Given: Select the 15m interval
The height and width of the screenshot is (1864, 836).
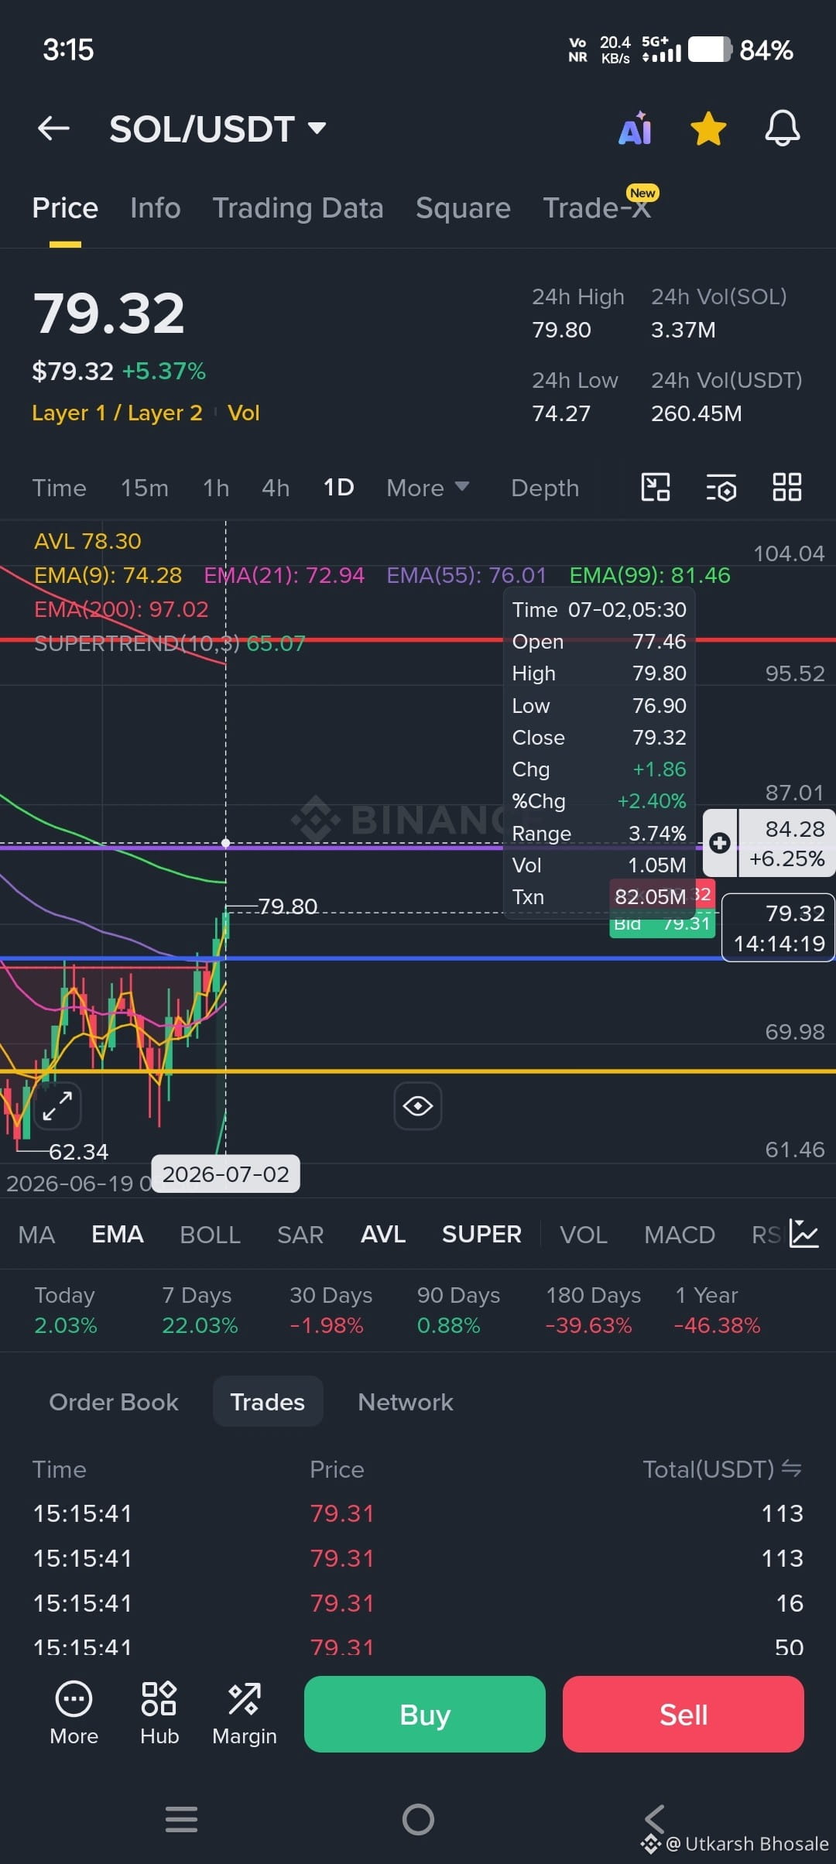Looking at the screenshot, I should [145, 488].
